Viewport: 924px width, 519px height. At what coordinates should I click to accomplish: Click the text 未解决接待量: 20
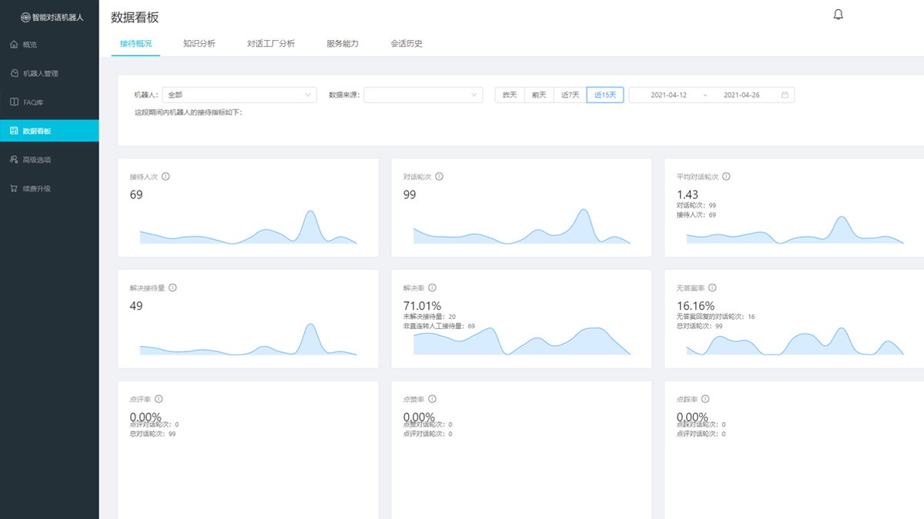tap(430, 317)
